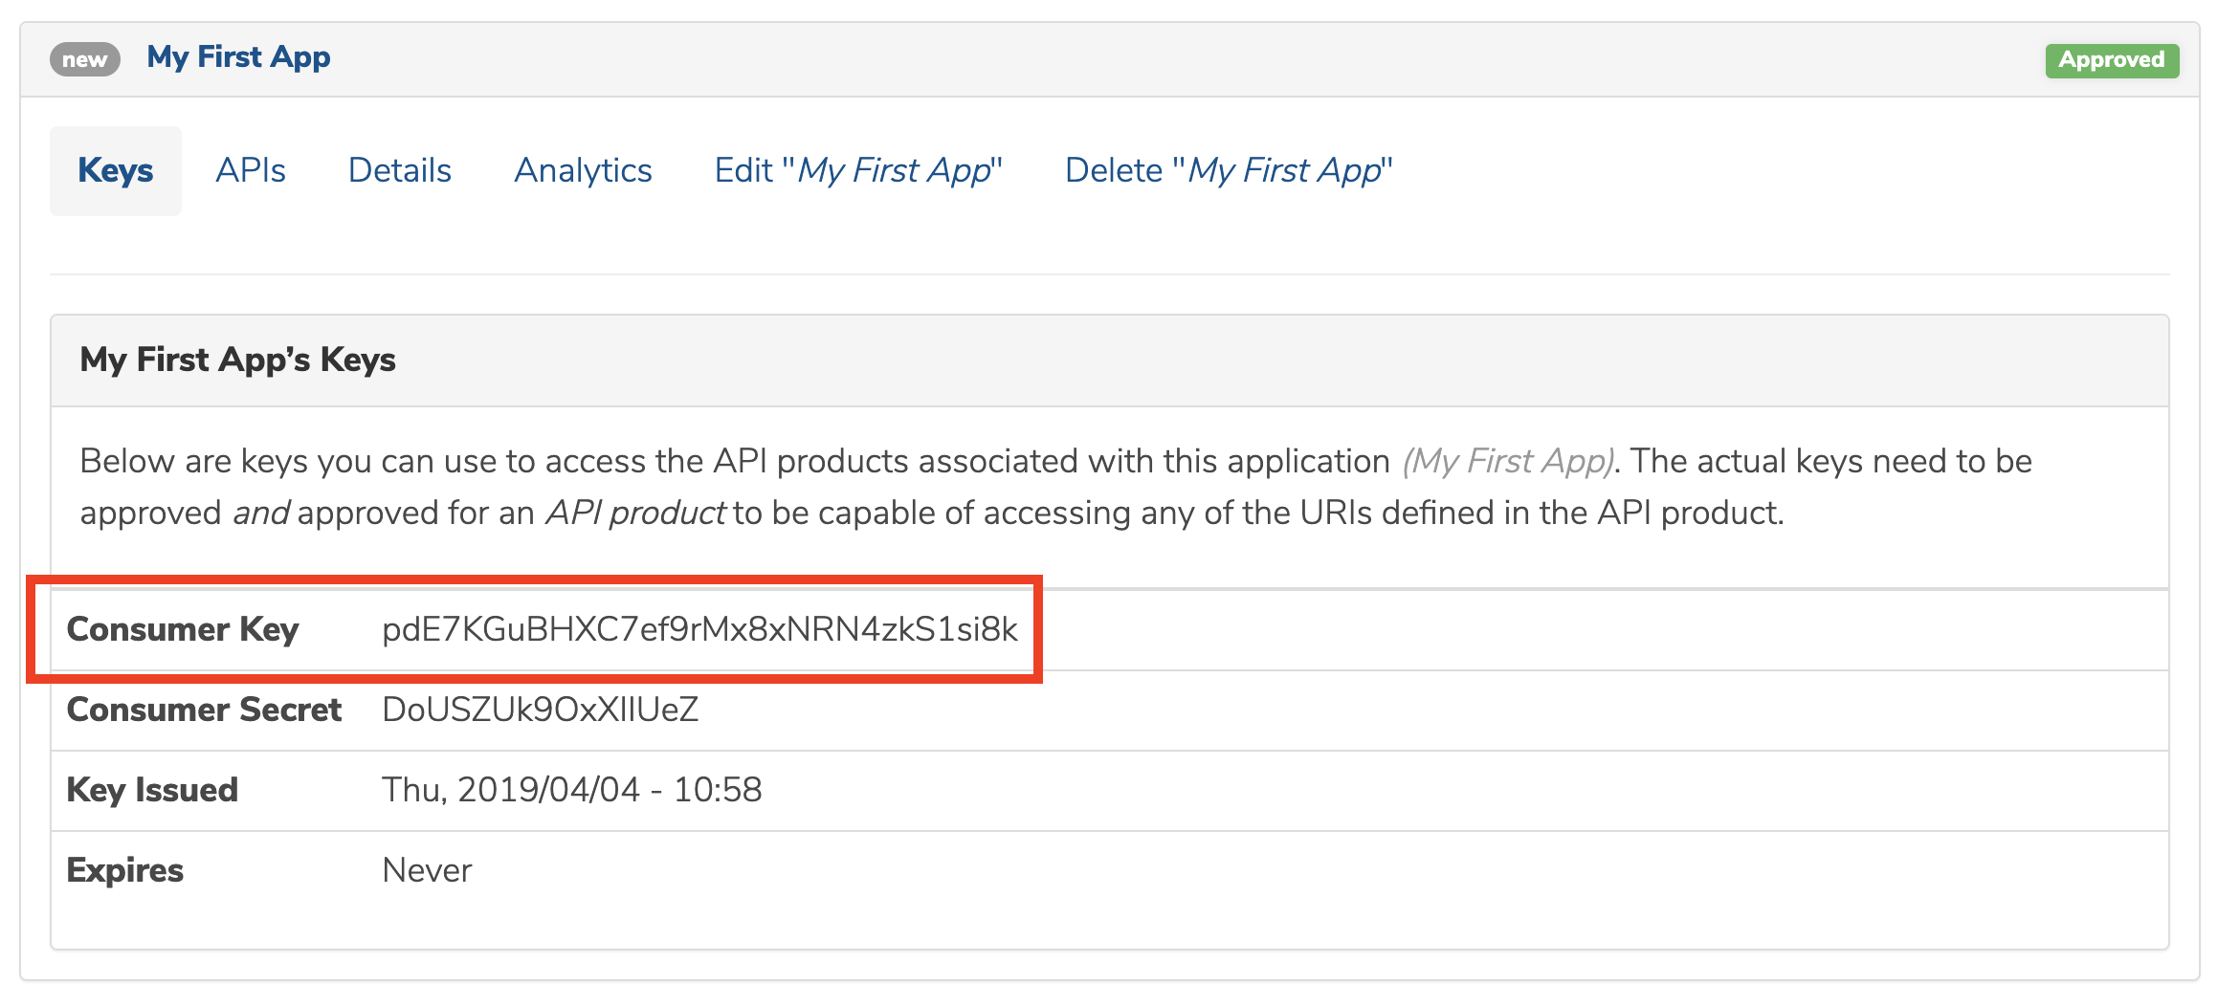Click the Key Issued date value
The height and width of the screenshot is (1006, 2218).
coord(572,790)
